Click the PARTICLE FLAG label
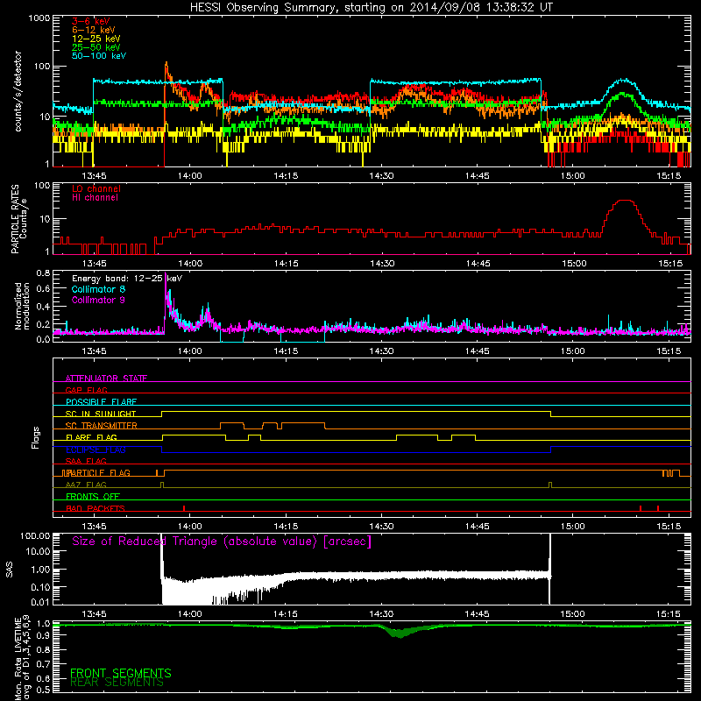Viewport: 701px width, 701px height. pyautogui.click(x=98, y=472)
